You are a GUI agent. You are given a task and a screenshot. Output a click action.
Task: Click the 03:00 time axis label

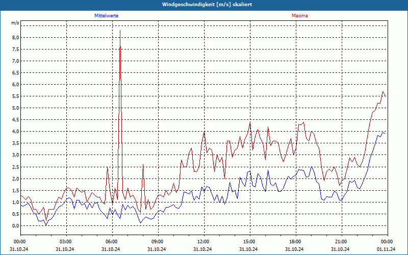[x=67, y=242]
